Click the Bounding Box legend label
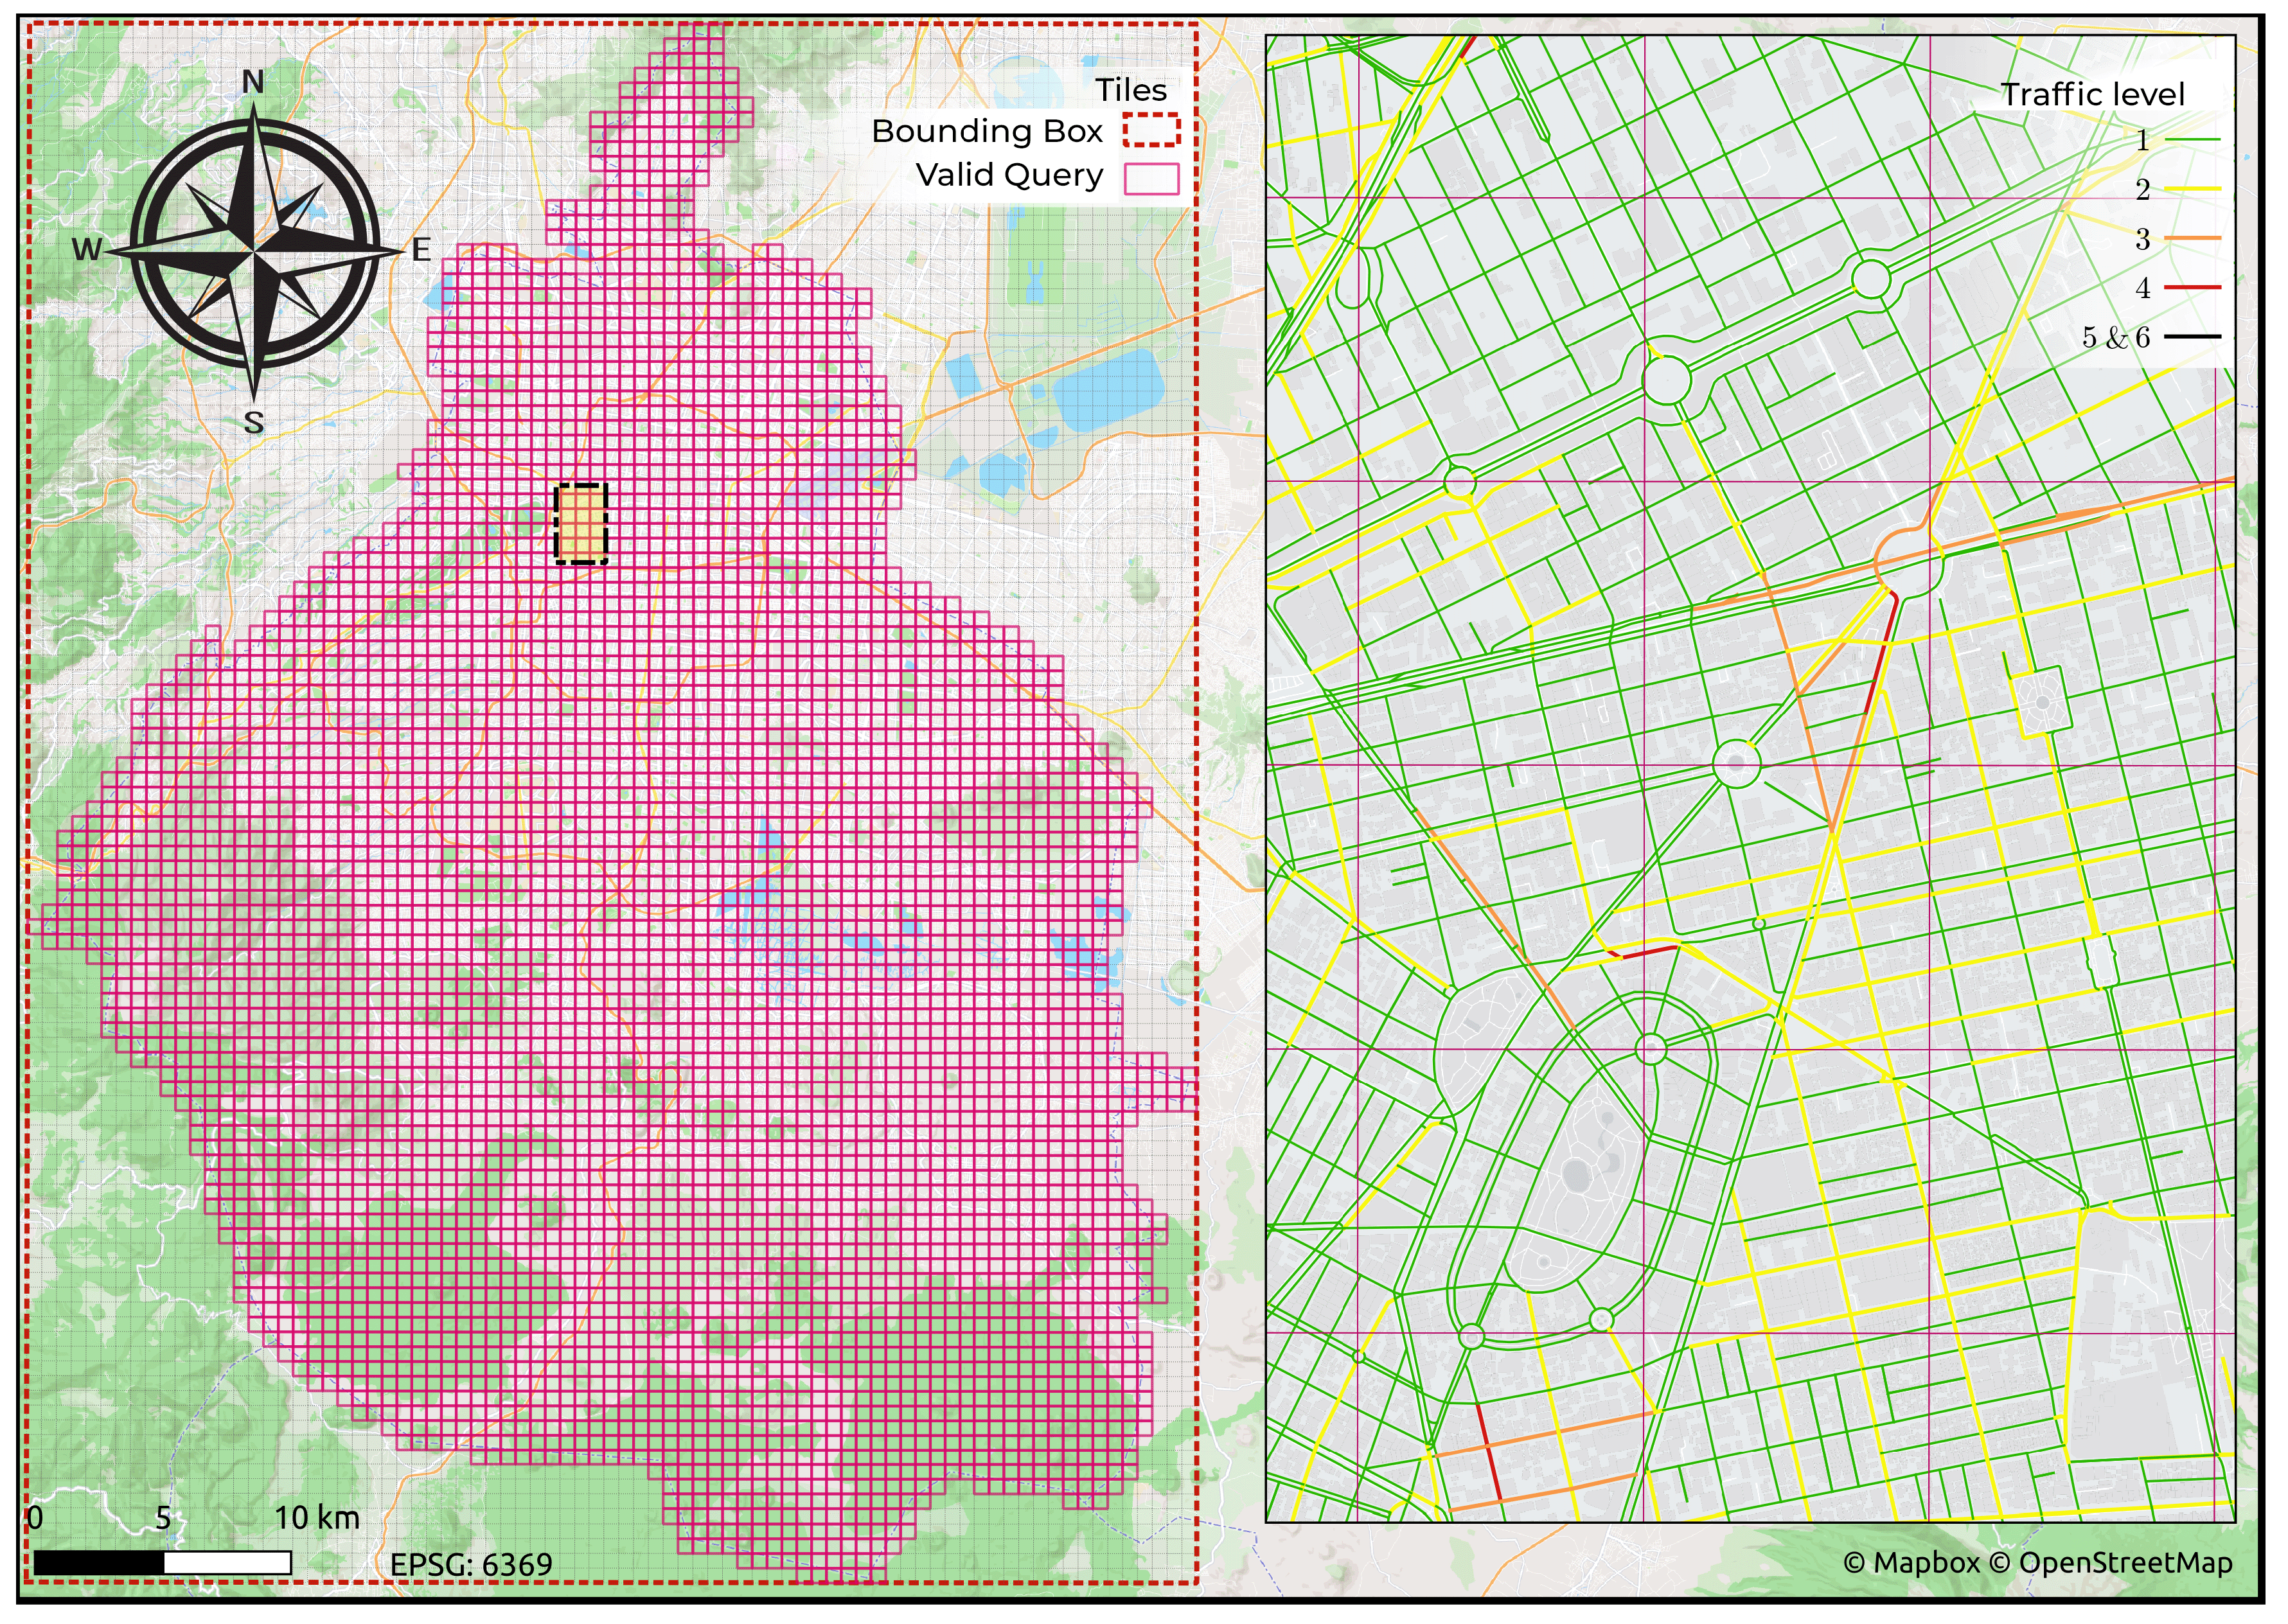 pyautogui.click(x=987, y=131)
